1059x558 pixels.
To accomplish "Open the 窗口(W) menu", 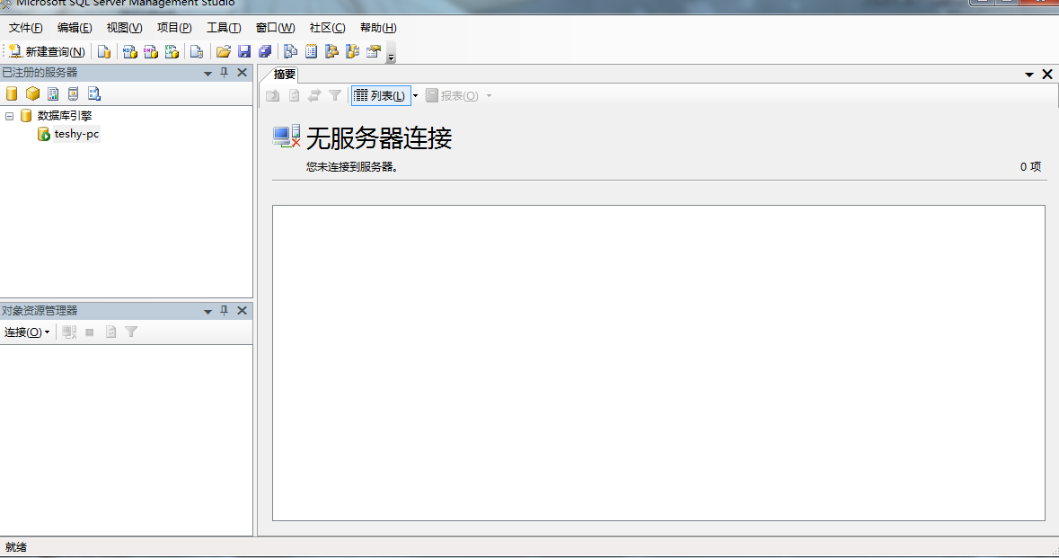I will [x=275, y=28].
